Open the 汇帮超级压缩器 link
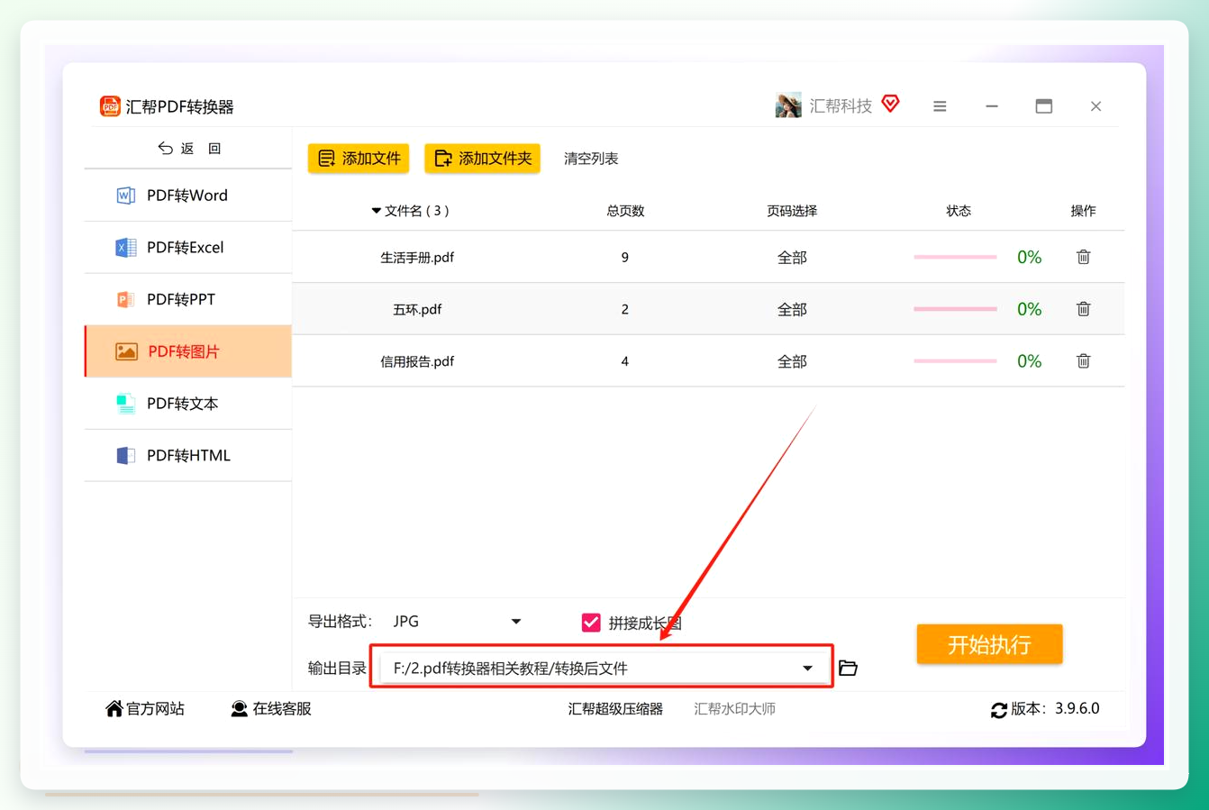The image size is (1209, 810). click(x=615, y=709)
